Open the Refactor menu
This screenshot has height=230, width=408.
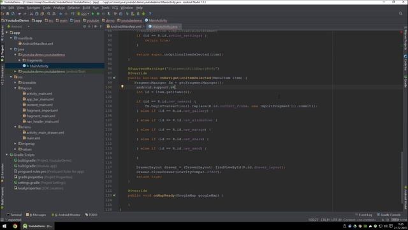pyautogui.click(x=74, y=8)
